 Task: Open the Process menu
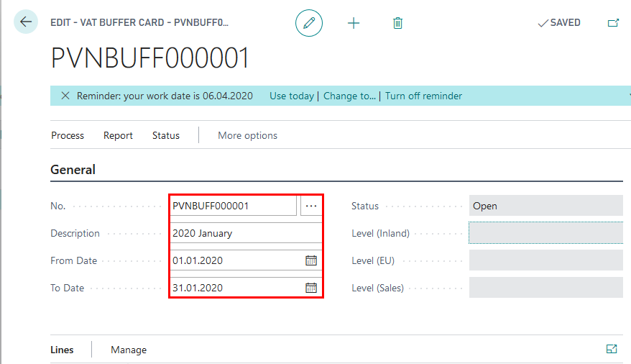click(68, 136)
